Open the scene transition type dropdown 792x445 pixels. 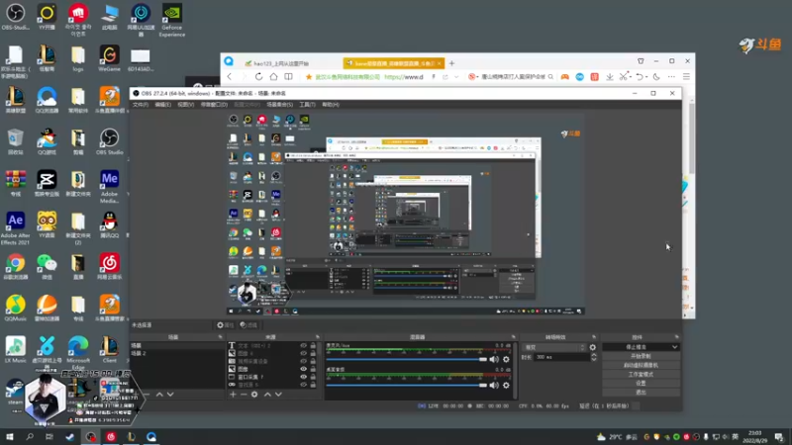[x=554, y=347]
